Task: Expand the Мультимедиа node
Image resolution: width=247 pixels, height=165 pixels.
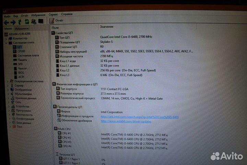Action: (x=8, y=94)
